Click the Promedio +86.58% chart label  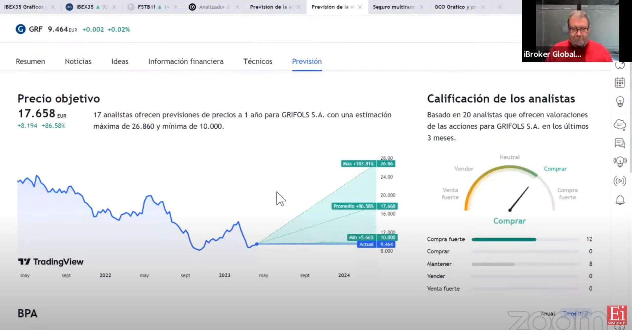[x=354, y=206]
